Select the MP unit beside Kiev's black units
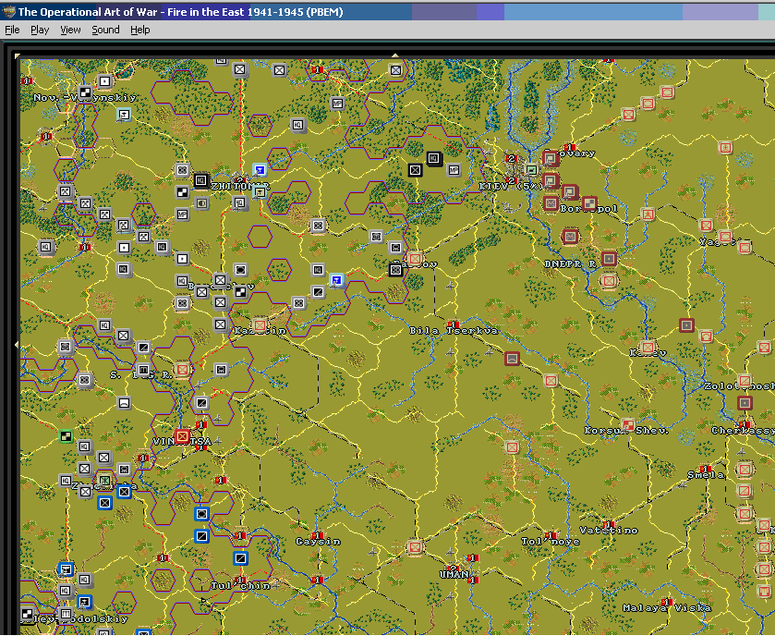775x636 pixels. click(x=454, y=170)
